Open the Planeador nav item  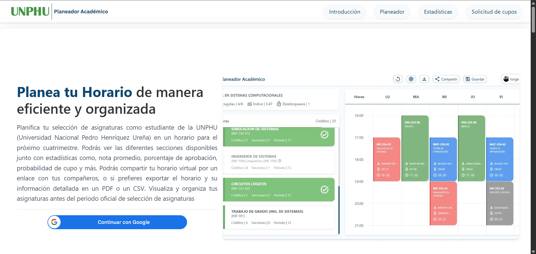tap(392, 12)
